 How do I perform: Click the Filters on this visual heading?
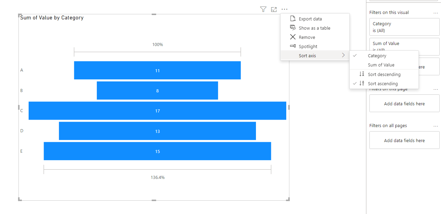(x=389, y=13)
